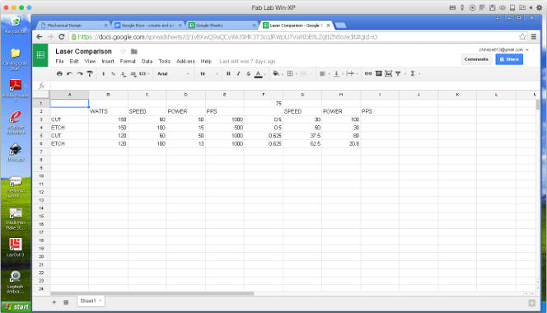Switch to Google Docs browser tab
The width and height of the screenshot is (547, 313).
(x=148, y=26)
